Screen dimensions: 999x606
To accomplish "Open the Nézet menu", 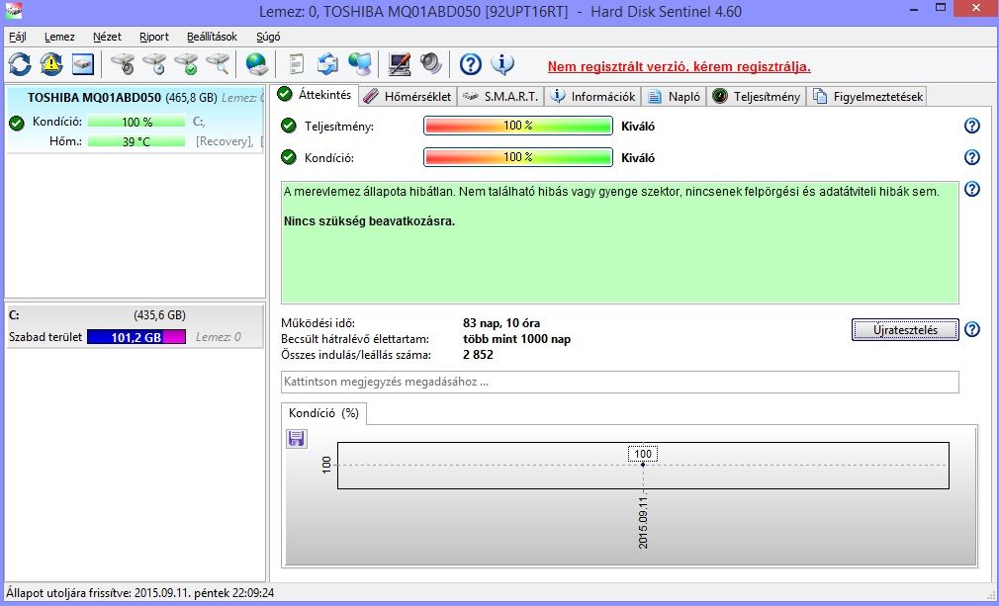I will (x=107, y=37).
